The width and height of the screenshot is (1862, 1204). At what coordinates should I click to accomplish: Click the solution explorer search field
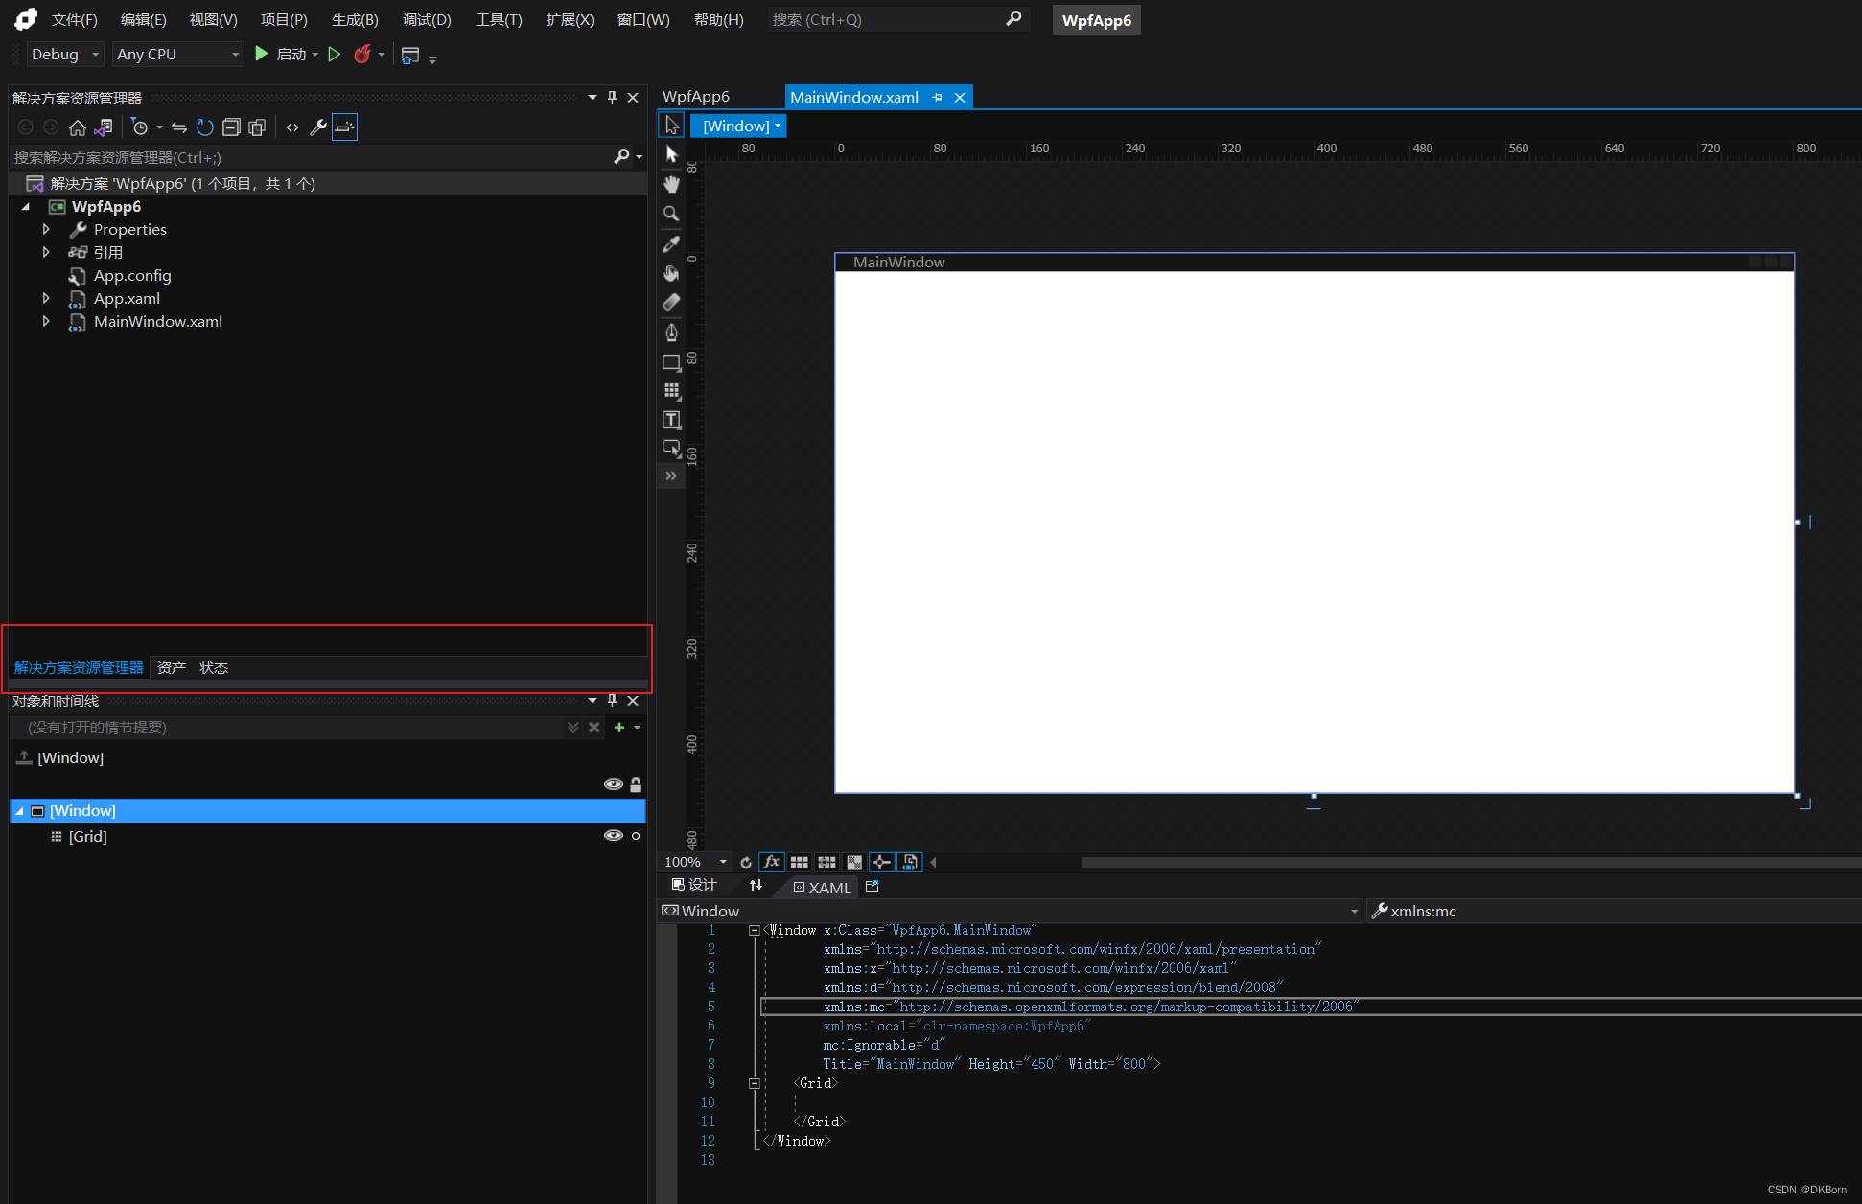[307, 157]
